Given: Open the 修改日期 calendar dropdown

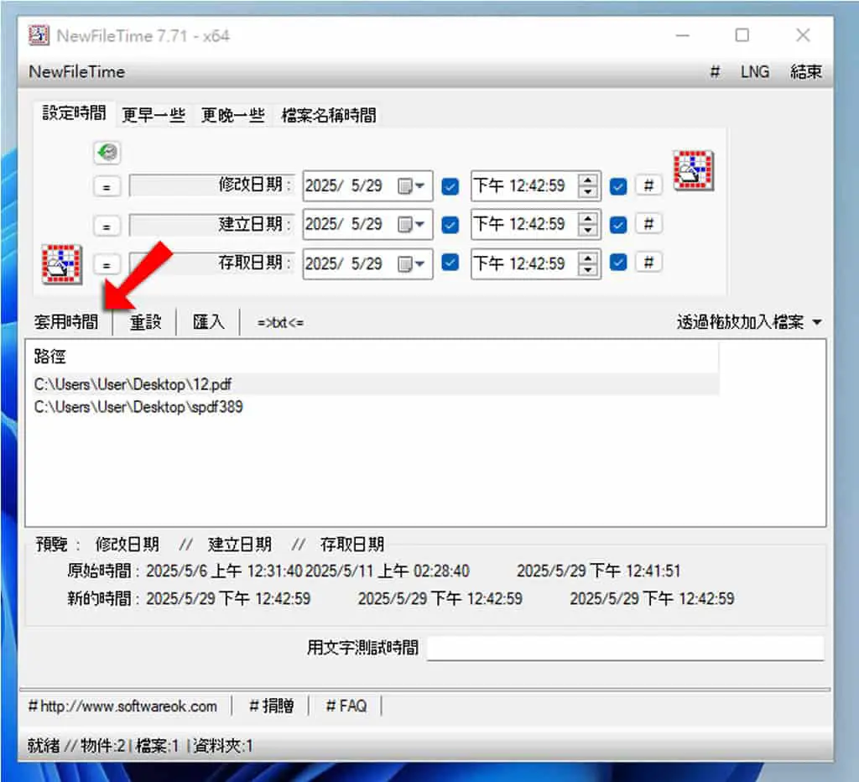Looking at the screenshot, I should (411, 186).
